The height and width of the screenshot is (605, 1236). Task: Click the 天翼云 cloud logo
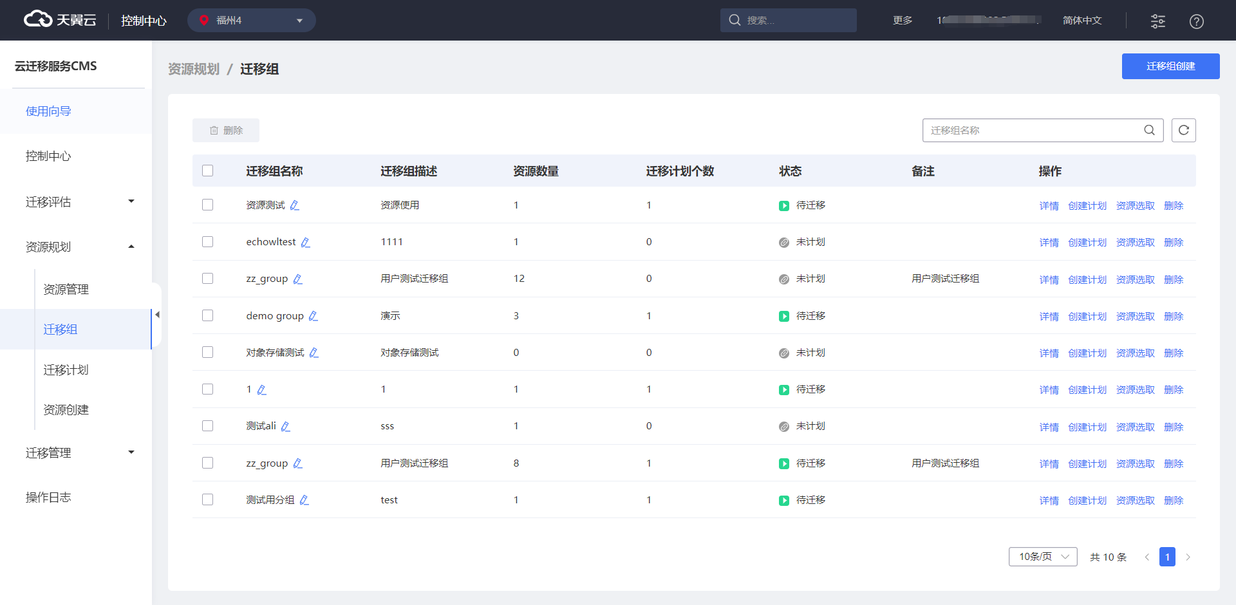(x=60, y=19)
